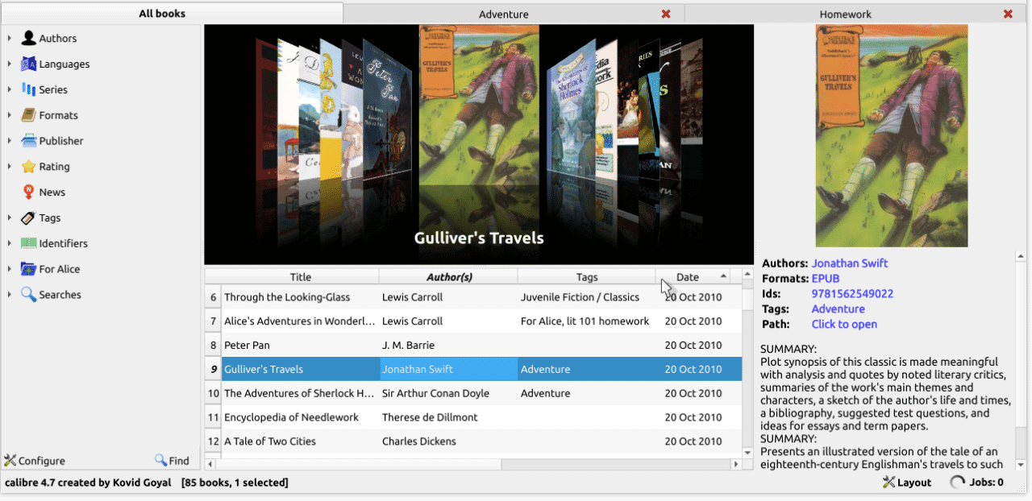Click the Find button in Tag browser
The image size is (1032, 501).
point(173,461)
